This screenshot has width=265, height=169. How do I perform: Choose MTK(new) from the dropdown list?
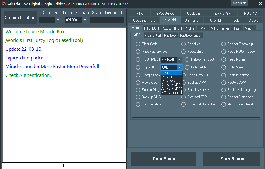tap(172, 81)
